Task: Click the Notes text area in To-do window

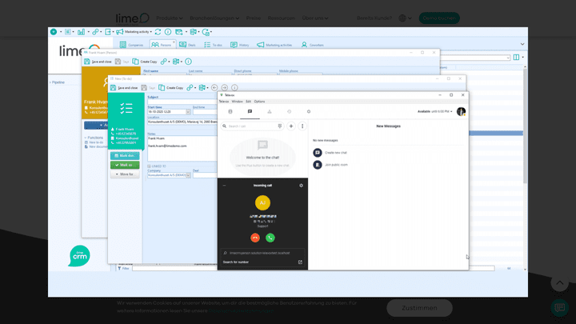Action: pyautogui.click(x=182, y=149)
